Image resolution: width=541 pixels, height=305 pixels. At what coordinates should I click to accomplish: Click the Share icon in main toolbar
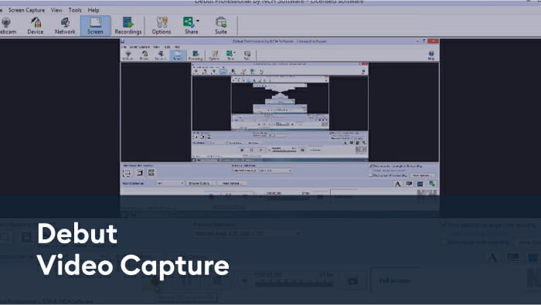coord(189,22)
